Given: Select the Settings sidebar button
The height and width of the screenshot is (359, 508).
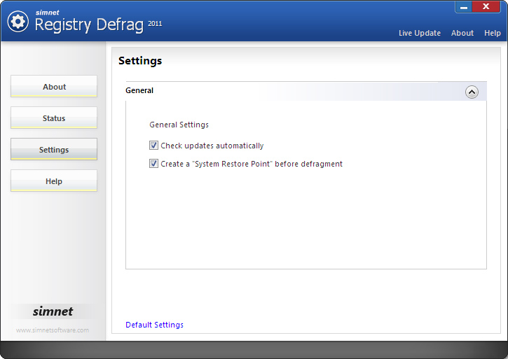Looking at the screenshot, I should click(54, 150).
